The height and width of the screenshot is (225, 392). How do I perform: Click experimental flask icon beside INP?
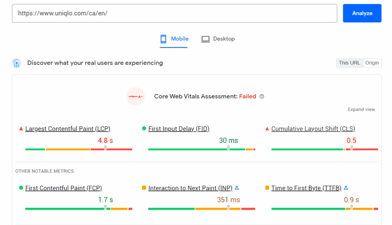pyautogui.click(x=237, y=188)
